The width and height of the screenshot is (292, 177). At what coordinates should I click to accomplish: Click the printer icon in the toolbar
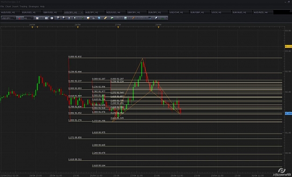tap(93, 18)
